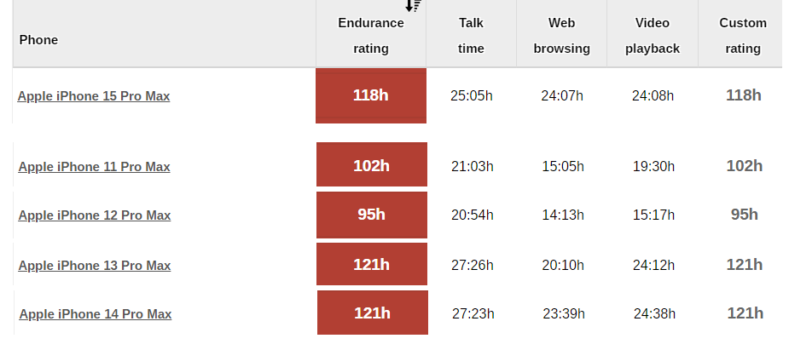Sort table by Video playback header
This screenshot has width=789, height=350.
point(653,36)
